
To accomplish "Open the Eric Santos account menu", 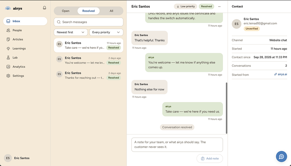I will pyautogui.click(x=25, y=158).
